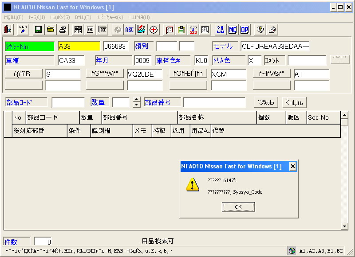355x257 pixels.
Task: Click the button left of VQ20DE field
Action: point(105,74)
